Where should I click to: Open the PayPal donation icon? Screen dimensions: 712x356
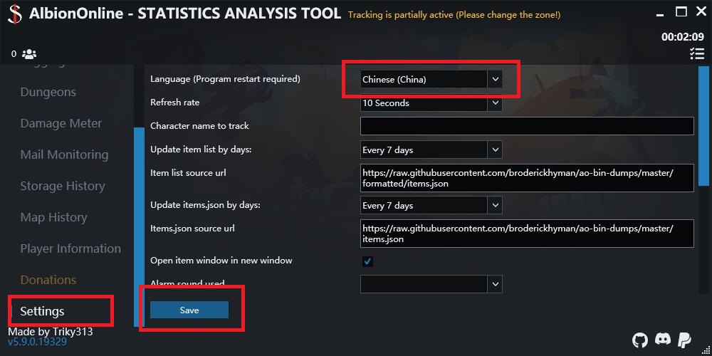[x=684, y=340]
